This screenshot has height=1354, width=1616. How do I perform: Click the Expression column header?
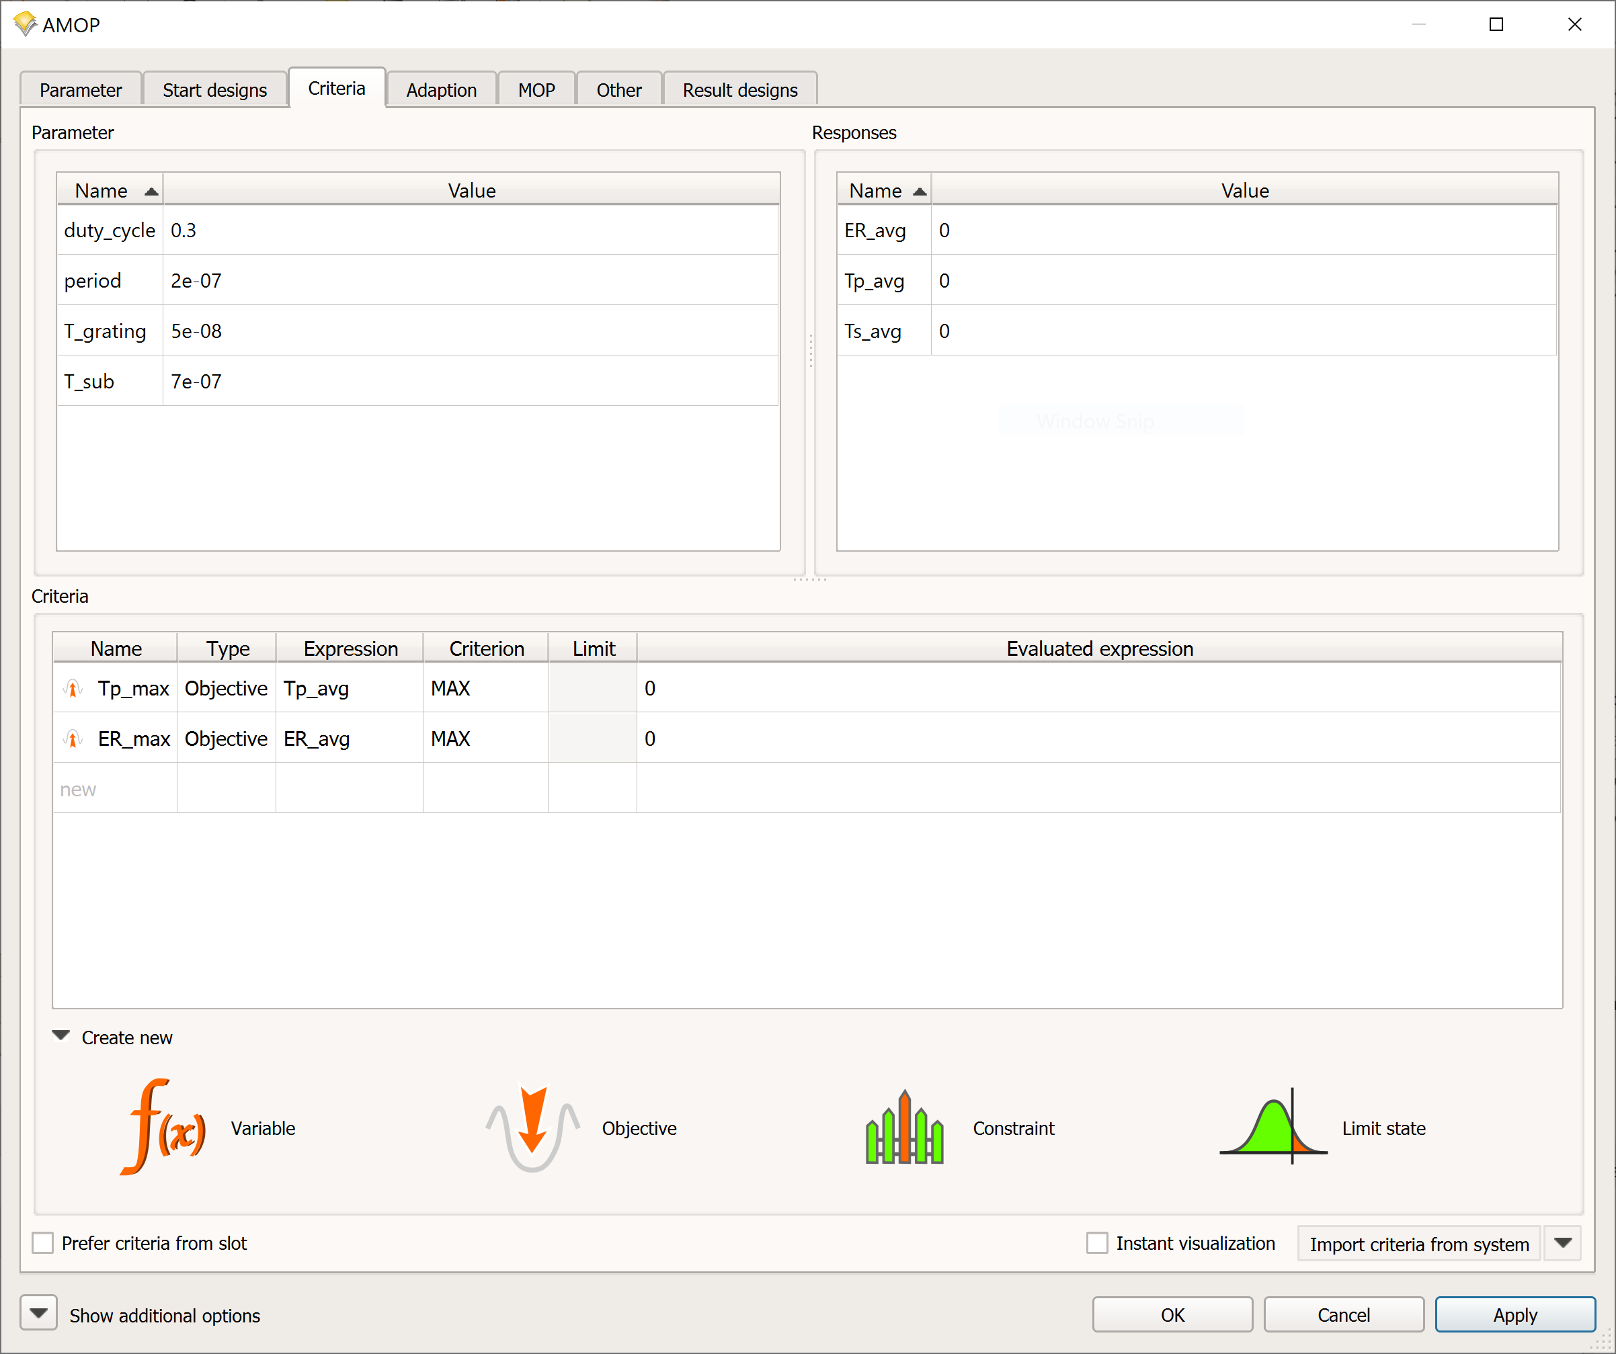point(350,648)
